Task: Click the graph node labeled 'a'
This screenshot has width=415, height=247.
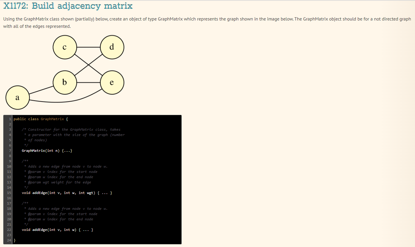Action: tap(17, 97)
